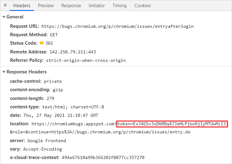Switch to the Initiator tab
Image resolution: width=232 pixels, height=164 pixels.
pyautogui.click(x=97, y=6)
